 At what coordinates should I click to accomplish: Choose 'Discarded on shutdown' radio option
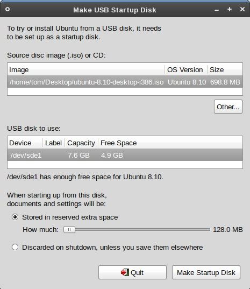pos(15,247)
